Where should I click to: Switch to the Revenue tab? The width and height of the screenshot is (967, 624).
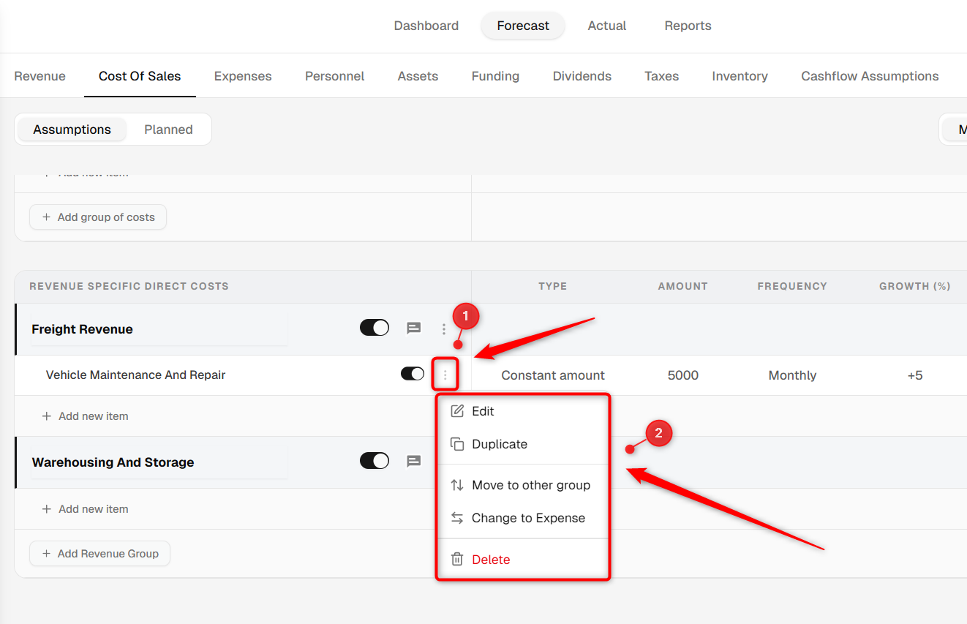tap(39, 76)
